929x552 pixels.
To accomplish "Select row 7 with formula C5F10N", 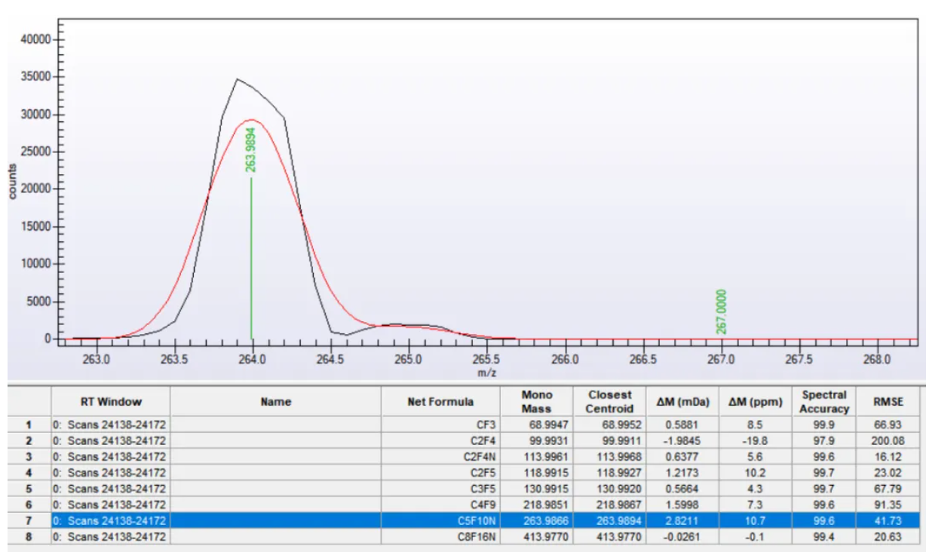I will point(486,520).
